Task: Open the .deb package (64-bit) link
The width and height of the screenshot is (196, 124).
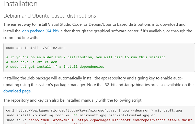Action: pyautogui.click(x=40, y=31)
